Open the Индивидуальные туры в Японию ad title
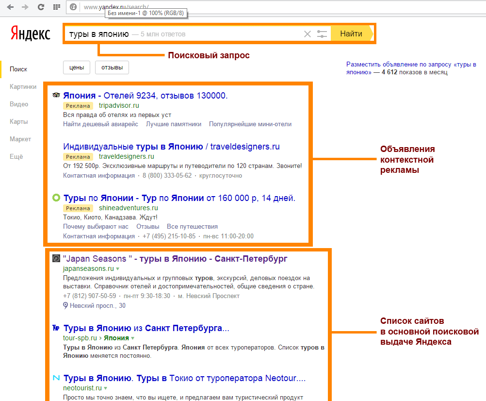This screenshot has width=486, height=401. click(171, 147)
